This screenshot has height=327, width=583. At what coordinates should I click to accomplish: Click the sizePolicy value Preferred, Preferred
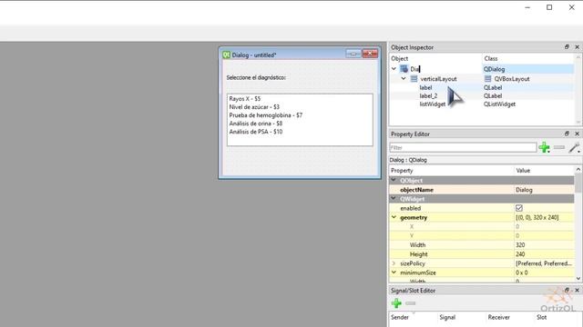point(545,263)
